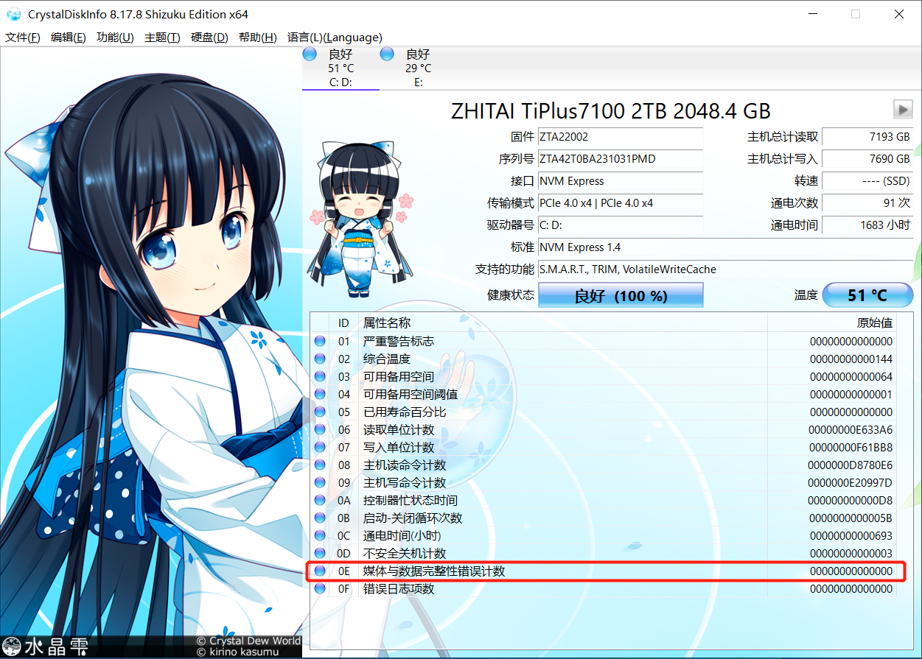Click status orb of 媒体与数据完整性错误计数 row
The height and width of the screenshot is (659, 922).
pyautogui.click(x=320, y=571)
